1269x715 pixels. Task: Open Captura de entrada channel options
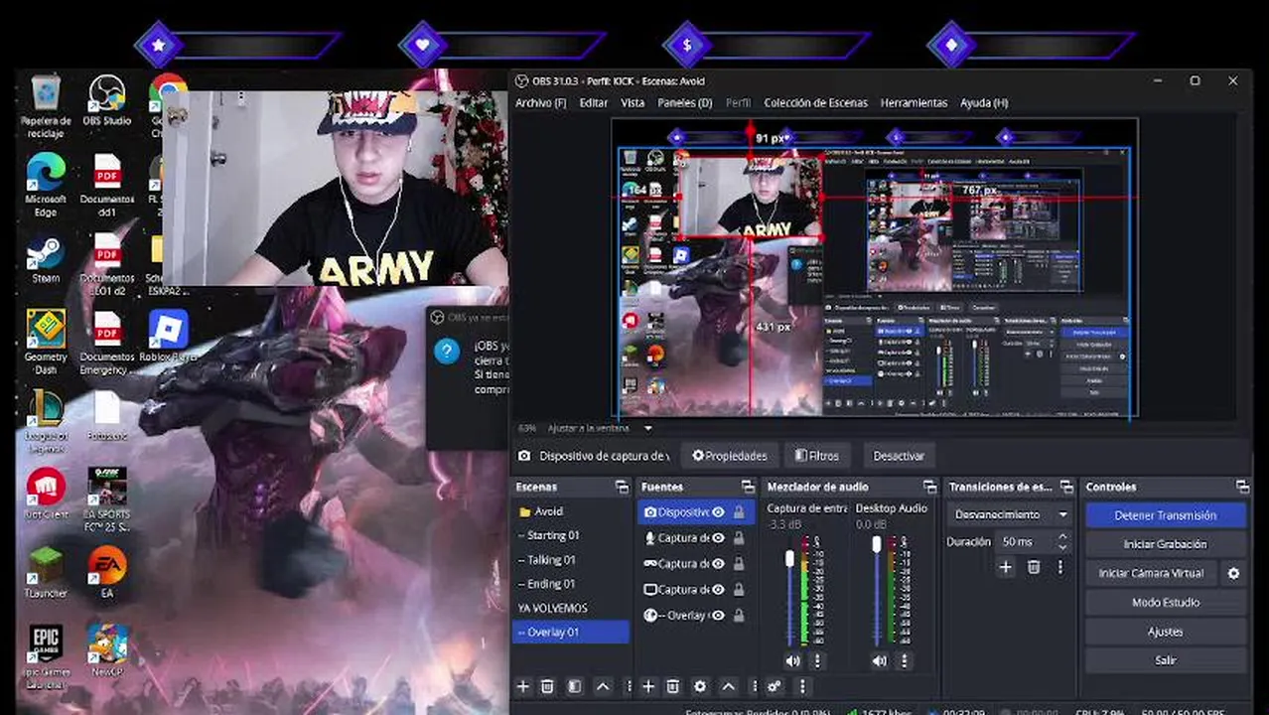coord(817,660)
